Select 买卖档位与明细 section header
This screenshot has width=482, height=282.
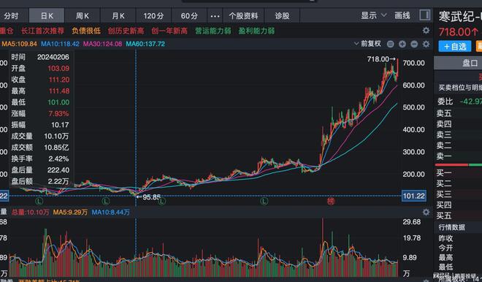[460, 88]
